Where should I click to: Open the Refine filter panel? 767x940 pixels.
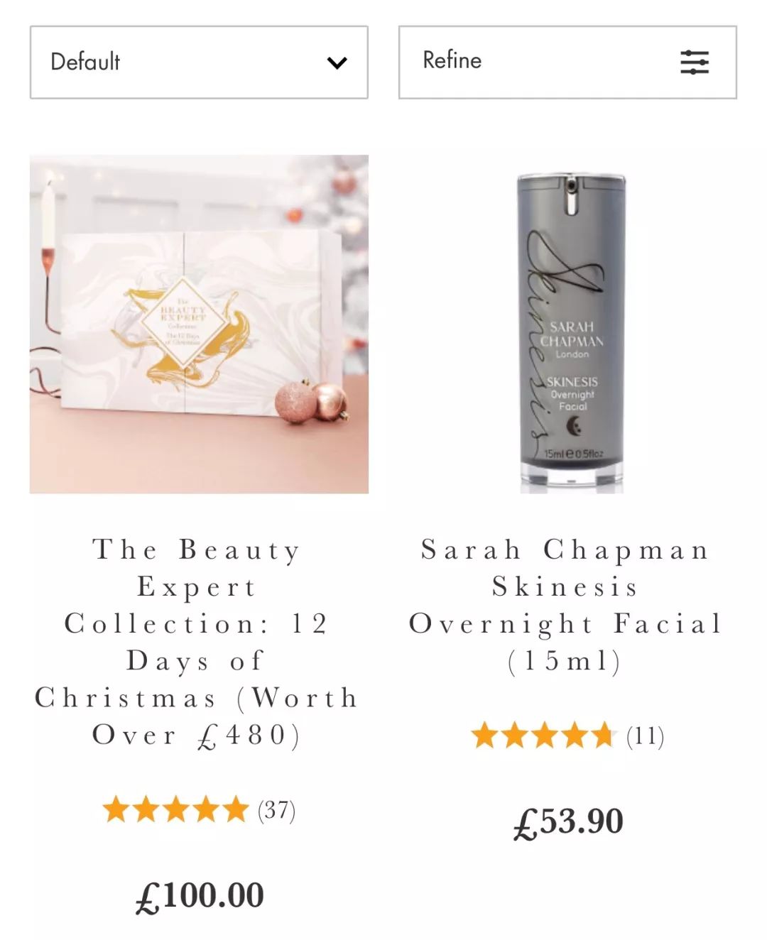(x=567, y=62)
